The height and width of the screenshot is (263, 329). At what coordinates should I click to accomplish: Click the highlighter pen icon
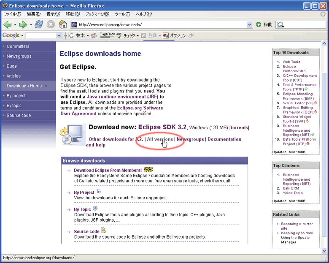pos(191,35)
